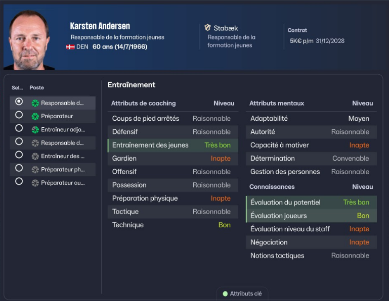Click the grey icon beside Entraîneur des ...
The width and height of the screenshot is (389, 301).
pos(35,156)
